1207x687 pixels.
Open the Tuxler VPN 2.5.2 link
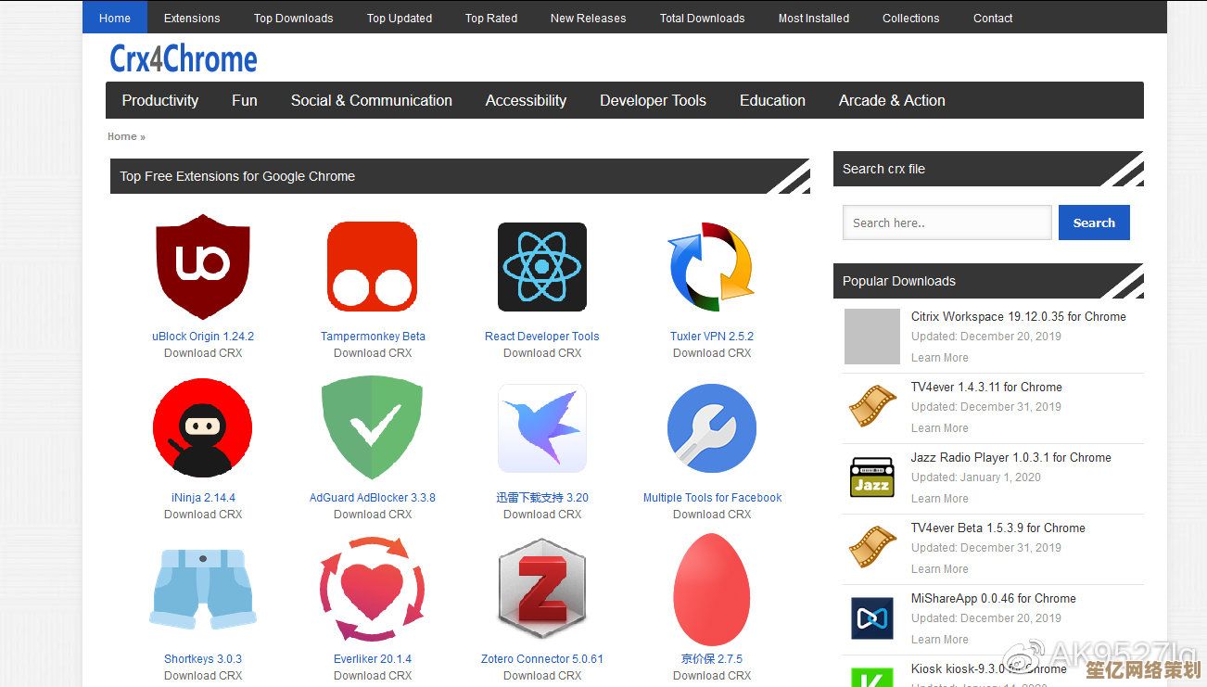[712, 337]
